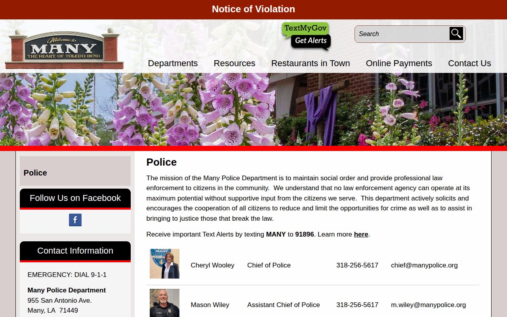Click EMERGENCY: DIAL 9-1-1 text

point(67,275)
